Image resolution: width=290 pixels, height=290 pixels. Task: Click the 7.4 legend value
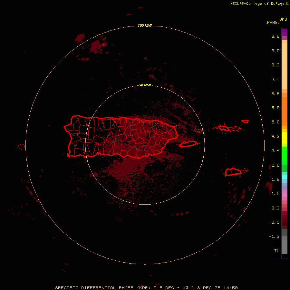[275, 79]
